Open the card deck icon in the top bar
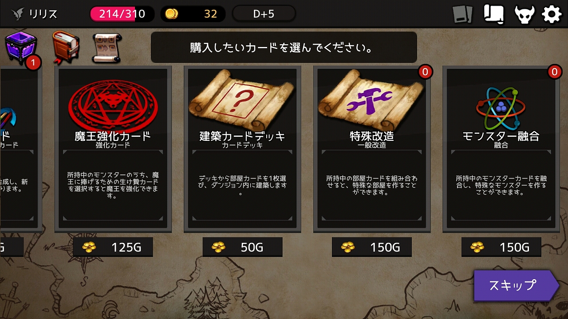This screenshot has height=319, width=568. point(463,14)
